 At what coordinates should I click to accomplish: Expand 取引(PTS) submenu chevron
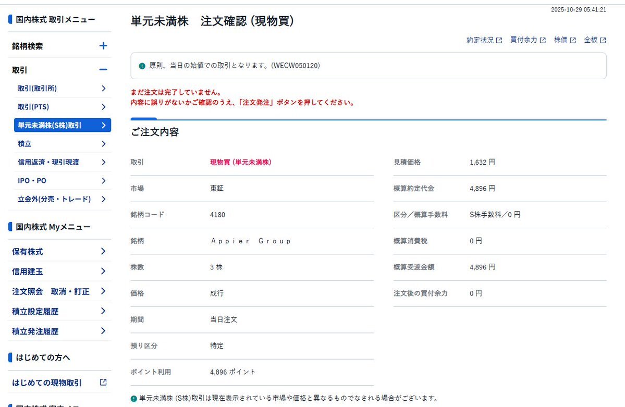click(104, 107)
